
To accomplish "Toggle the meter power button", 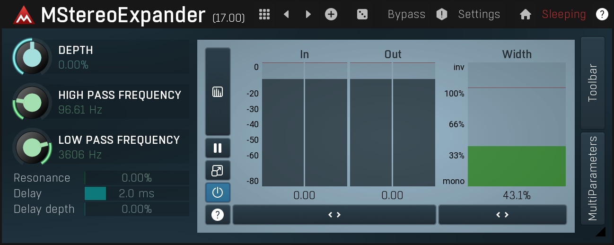I will [x=218, y=192].
